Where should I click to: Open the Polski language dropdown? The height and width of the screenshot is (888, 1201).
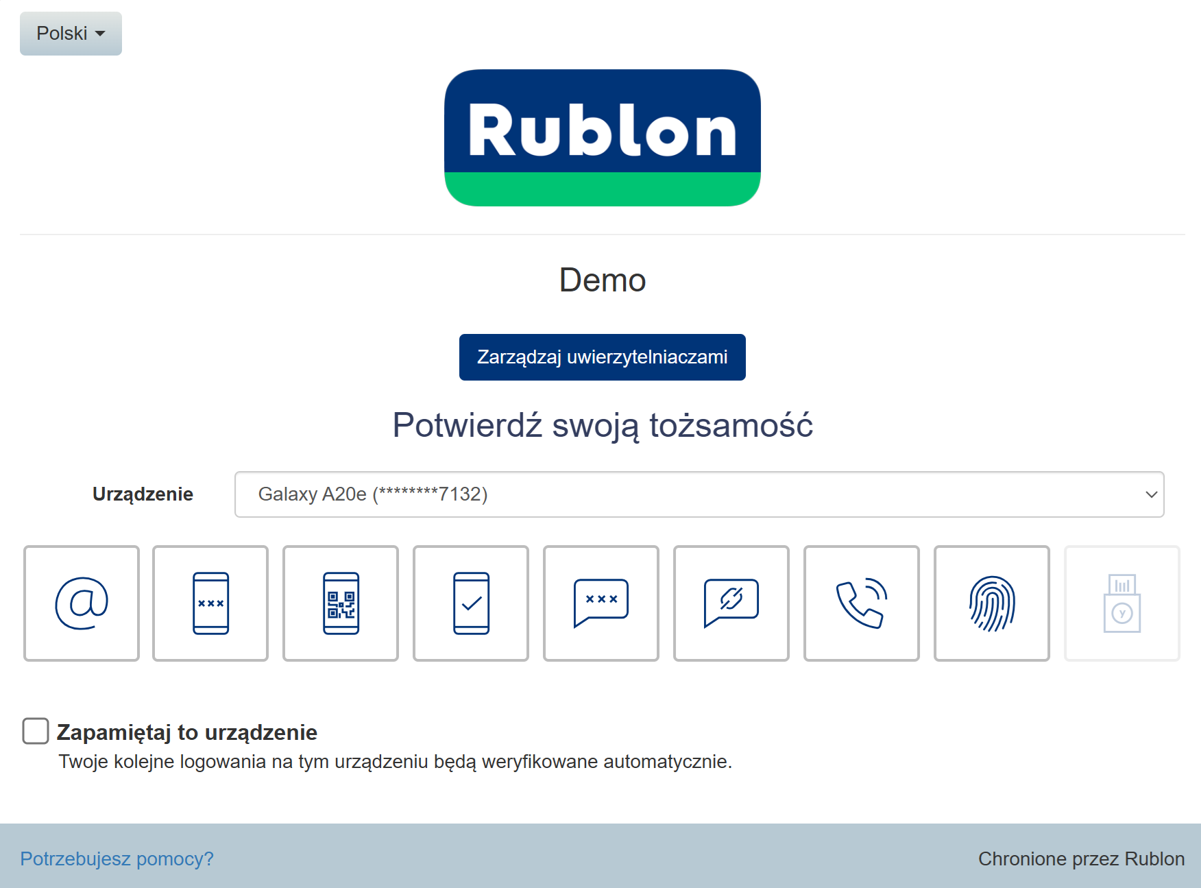[71, 34]
